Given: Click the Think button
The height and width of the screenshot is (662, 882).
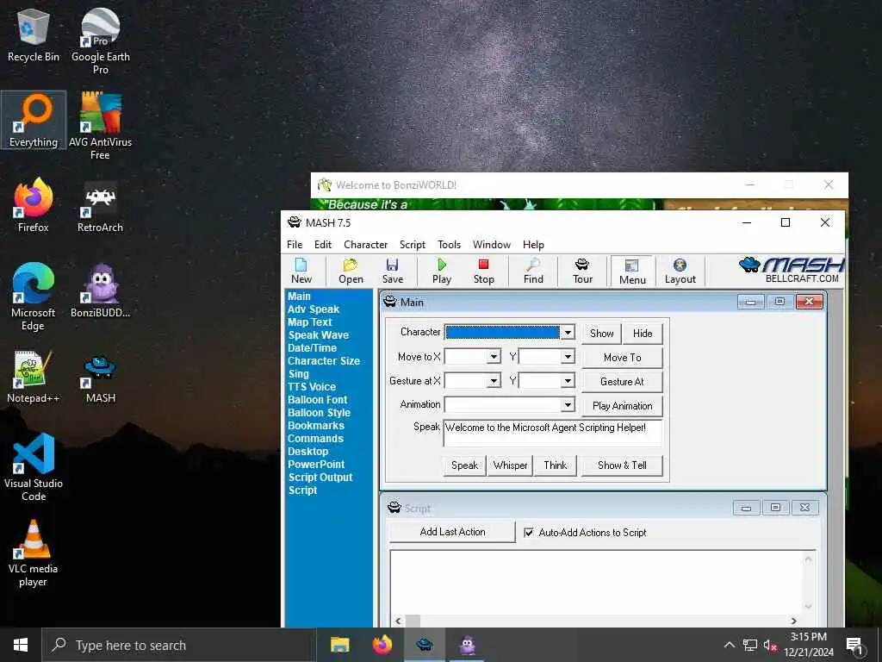Looking at the screenshot, I should pyautogui.click(x=556, y=465).
